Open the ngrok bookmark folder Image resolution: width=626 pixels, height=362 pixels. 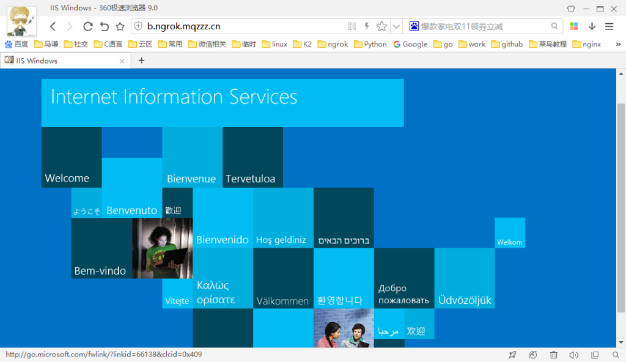pyautogui.click(x=333, y=44)
